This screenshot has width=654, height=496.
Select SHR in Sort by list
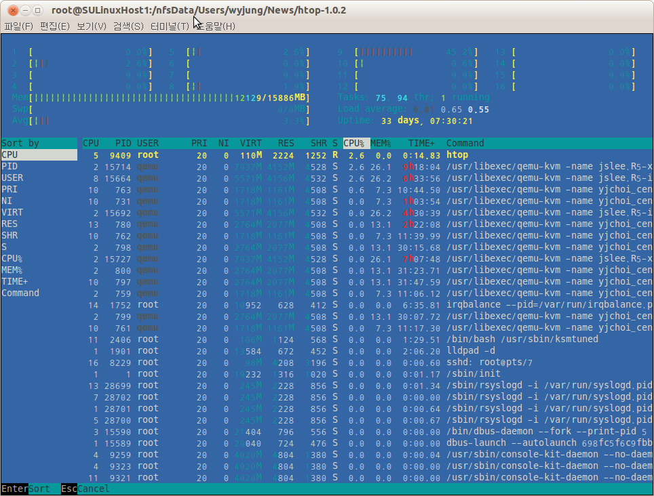pos(39,236)
